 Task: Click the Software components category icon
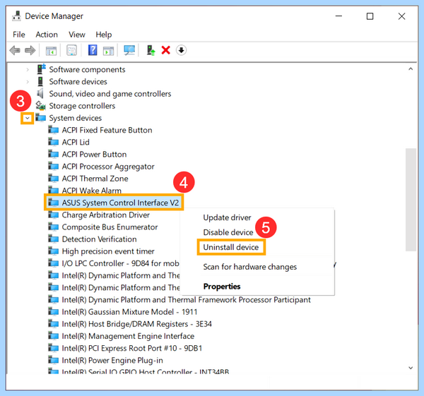click(41, 69)
